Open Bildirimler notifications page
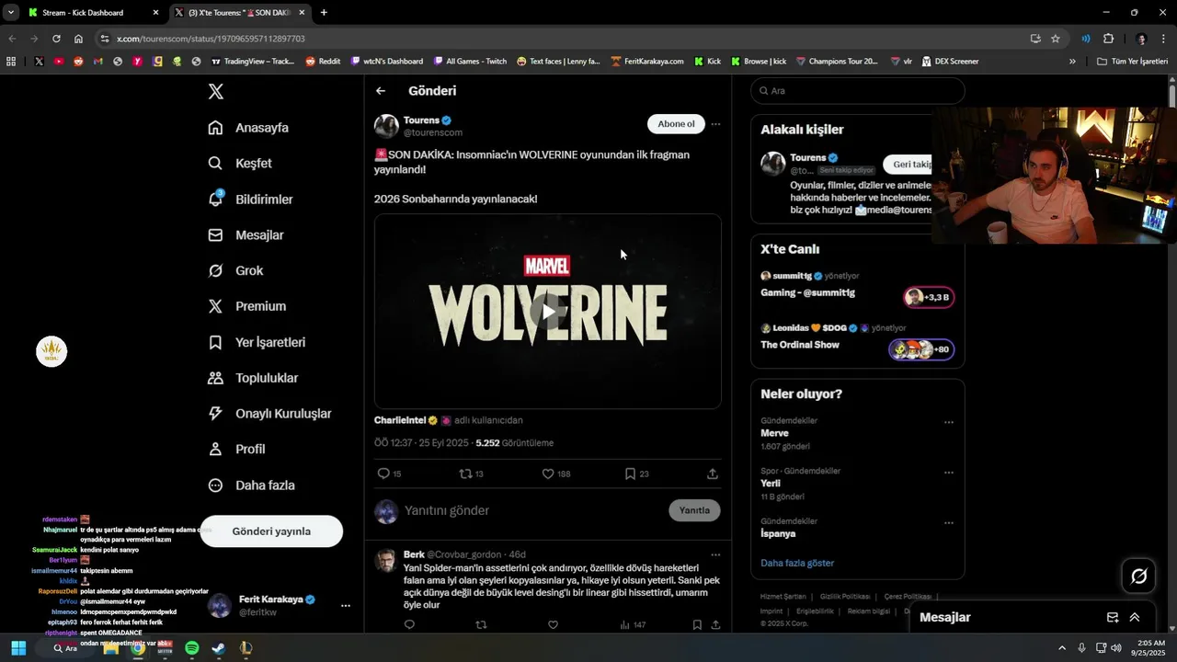This screenshot has height=662, width=1177. [x=251, y=200]
